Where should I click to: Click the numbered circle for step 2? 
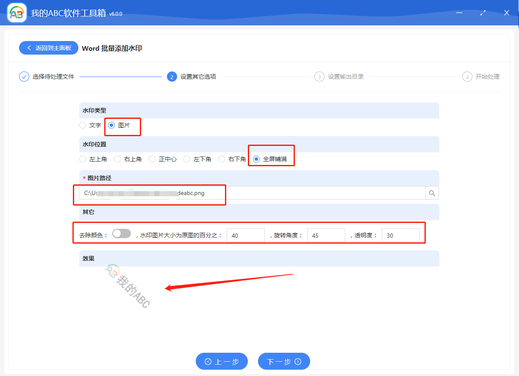click(x=172, y=77)
